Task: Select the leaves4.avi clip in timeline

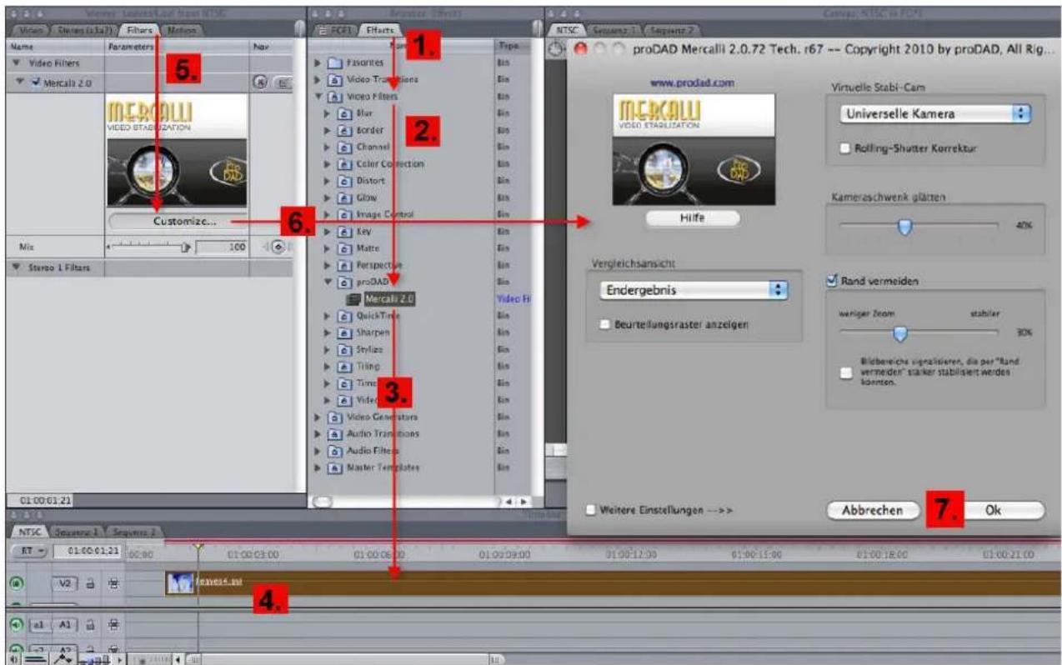Action: pos(614,582)
